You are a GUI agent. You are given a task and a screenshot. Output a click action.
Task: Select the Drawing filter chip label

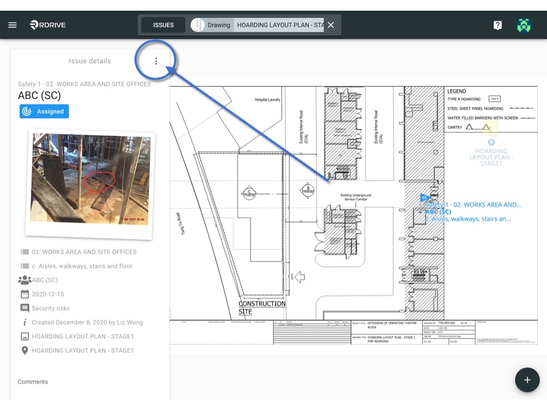point(218,25)
